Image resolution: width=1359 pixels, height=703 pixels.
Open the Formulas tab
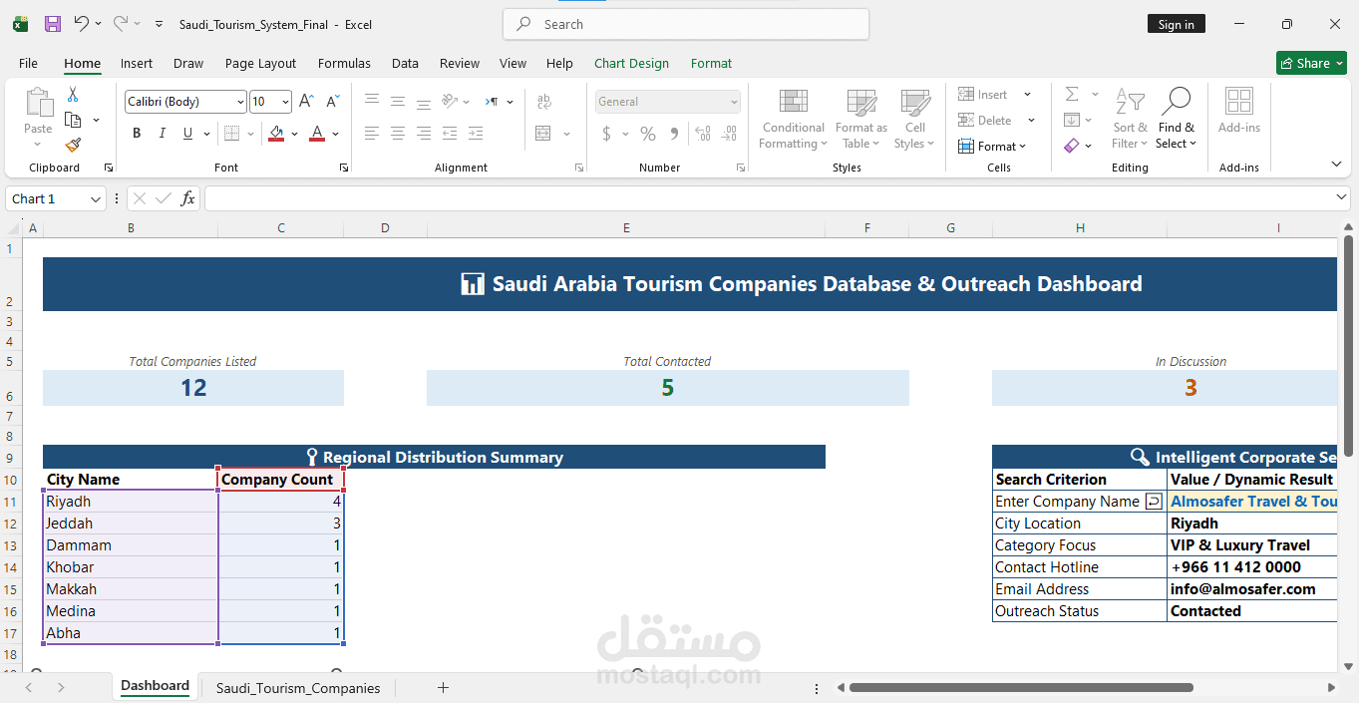344,63
